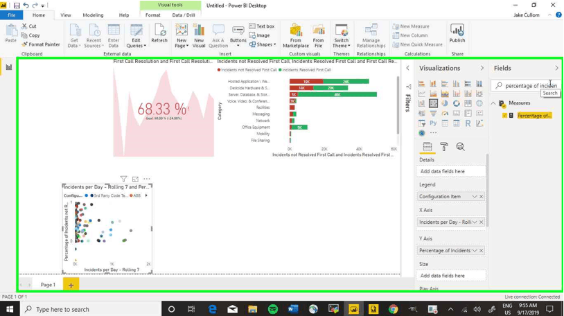The image size is (564, 316).
Task: Click New Measure in Calculations
Action: pos(411,26)
